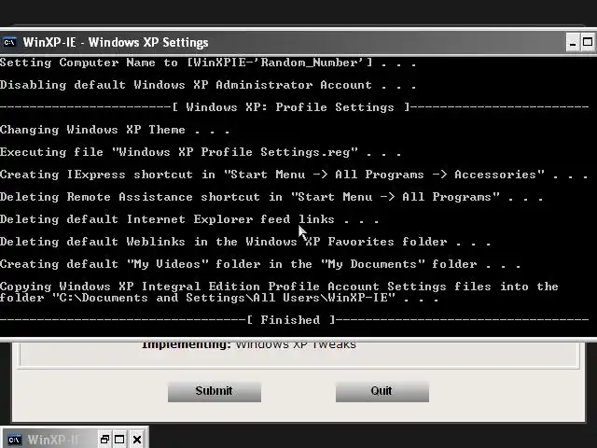Screen dimensions: 597x448
Task: Click the "Deleting Remote Assistance shortcut" line
Action: click(271, 197)
